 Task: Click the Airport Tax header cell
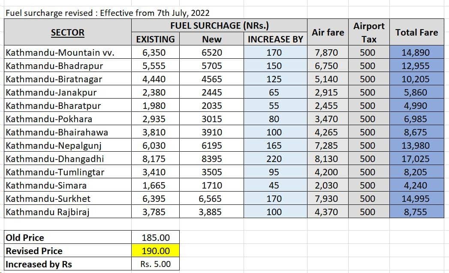pyautogui.click(x=369, y=32)
